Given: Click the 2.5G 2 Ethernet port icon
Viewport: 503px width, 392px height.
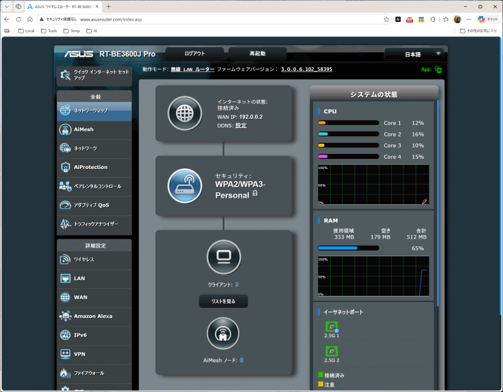Looking at the screenshot, I should (x=332, y=351).
